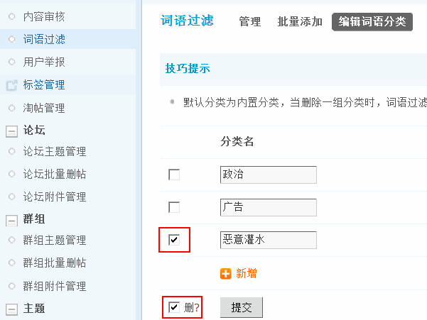This screenshot has height=320, width=427.
Task: Click the 标签管理 external link icon
Action: pyautogui.click(x=11, y=85)
